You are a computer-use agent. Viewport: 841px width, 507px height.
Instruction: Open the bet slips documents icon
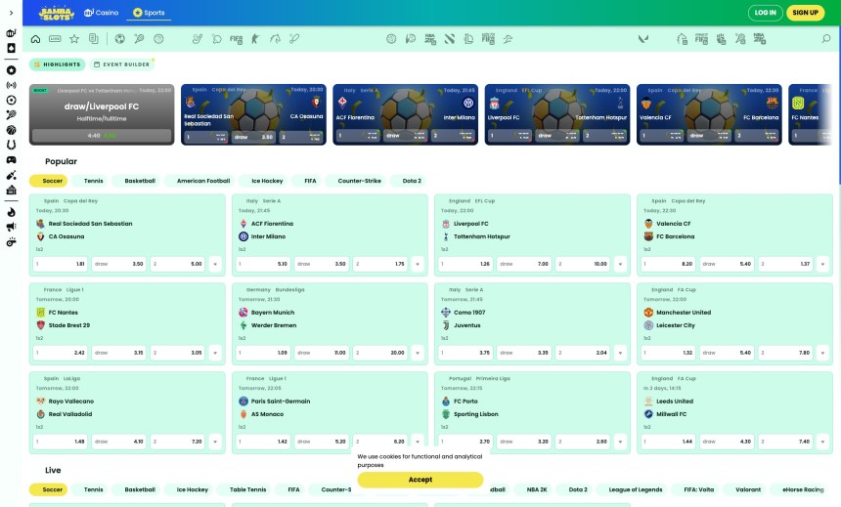coord(94,39)
